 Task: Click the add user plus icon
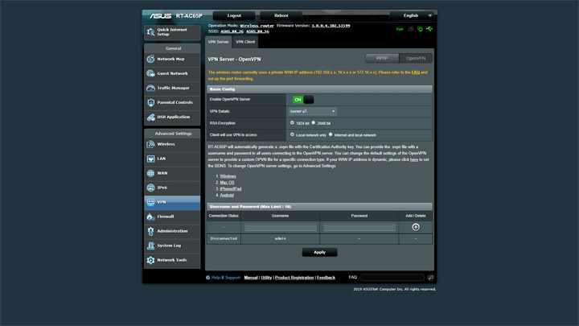pos(416,227)
